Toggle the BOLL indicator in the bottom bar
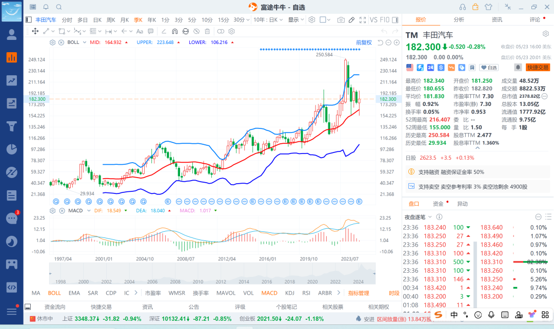This screenshot has width=554, height=329. (54, 293)
